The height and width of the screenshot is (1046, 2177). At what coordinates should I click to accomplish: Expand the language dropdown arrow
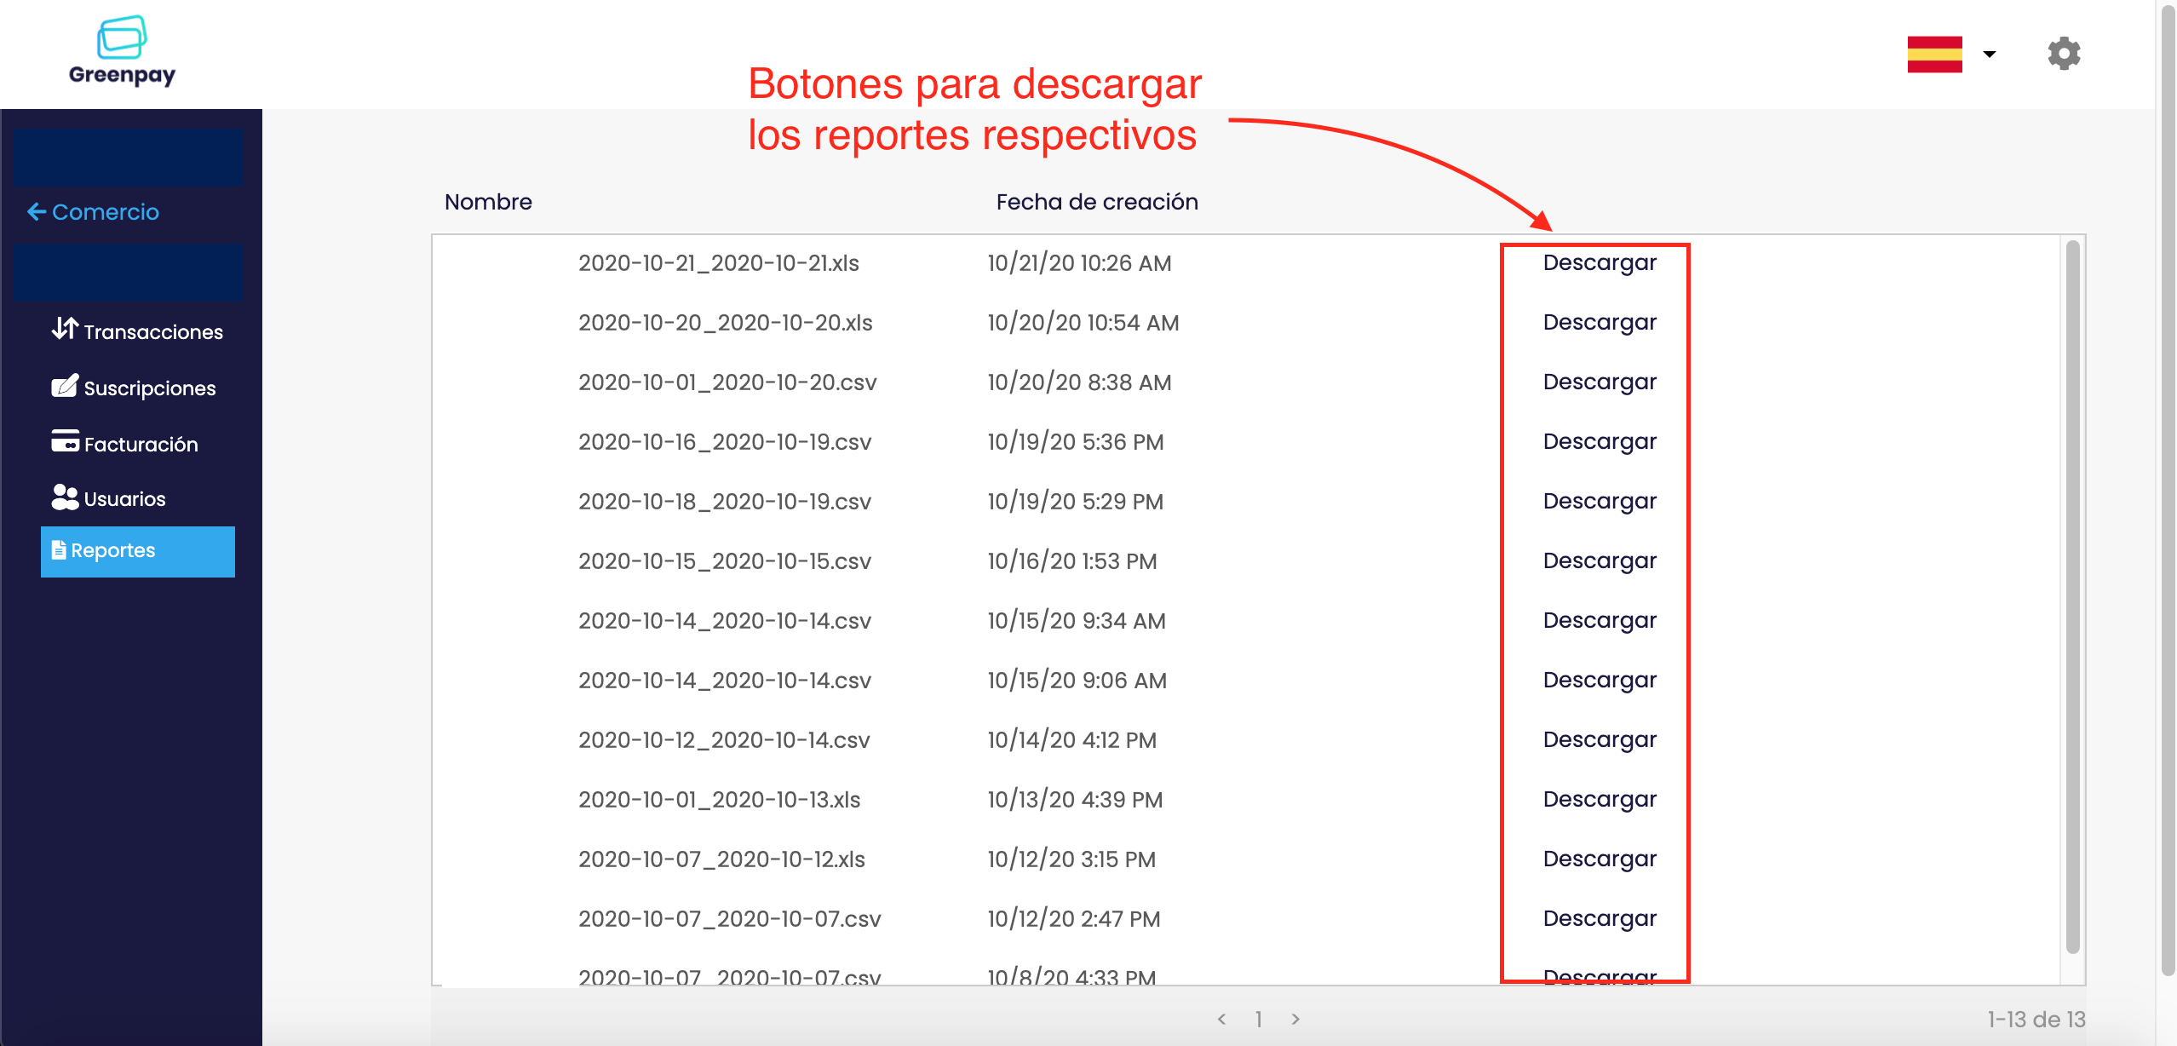pyautogui.click(x=1990, y=55)
